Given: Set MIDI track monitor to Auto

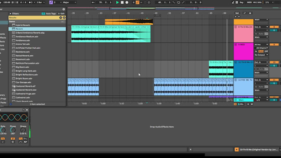Looking at the screenshot, I should 261,51.
